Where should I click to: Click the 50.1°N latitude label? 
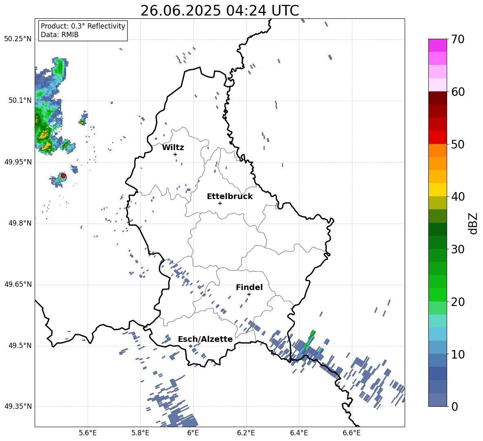(20, 100)
